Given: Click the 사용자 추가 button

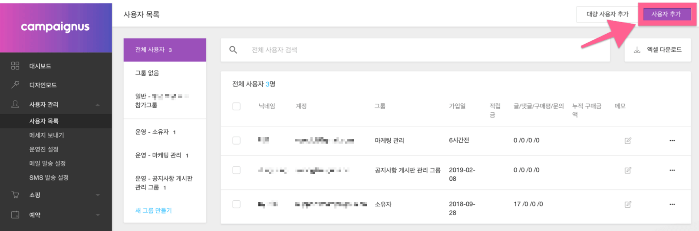Looking at the screenshot, I should [666, 14].
